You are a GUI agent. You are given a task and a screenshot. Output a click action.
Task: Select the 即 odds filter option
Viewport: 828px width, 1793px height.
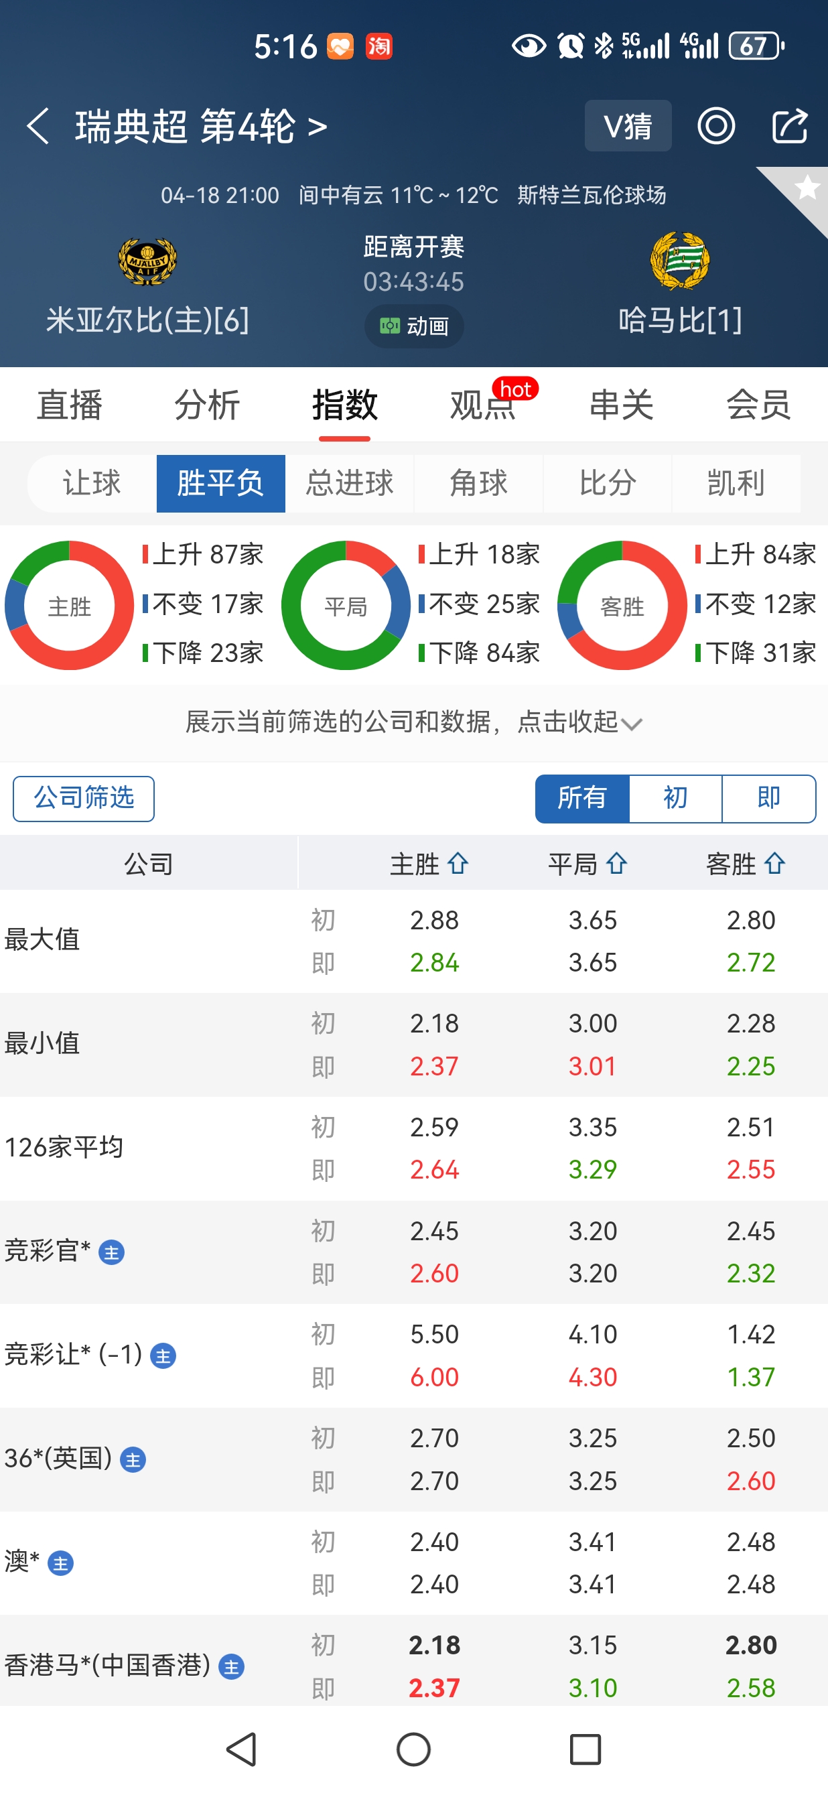coord(768,799)
